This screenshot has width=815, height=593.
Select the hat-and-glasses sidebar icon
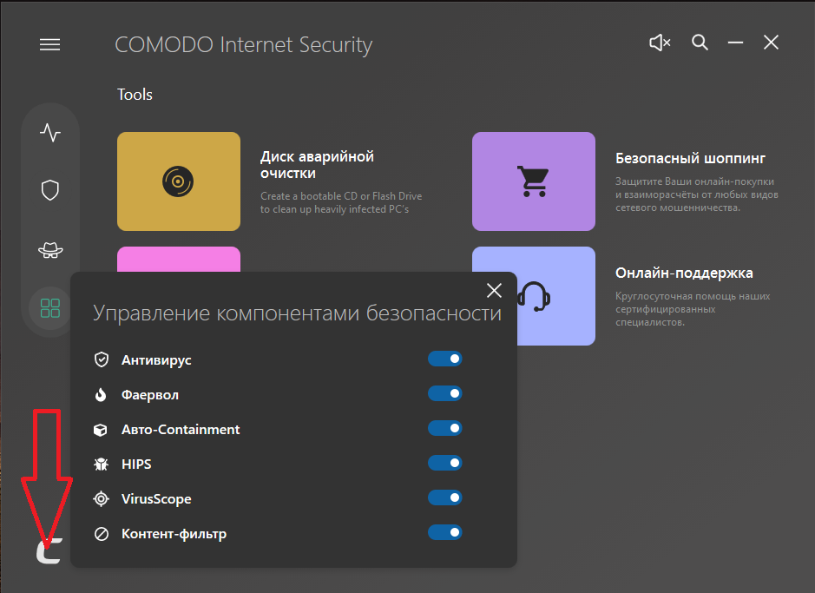point(50,250)
